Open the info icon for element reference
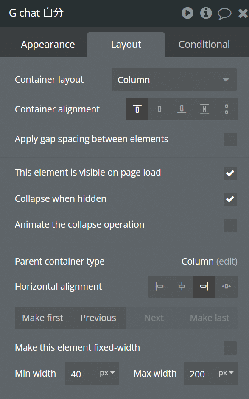249x399 pixels. point(206,13)
